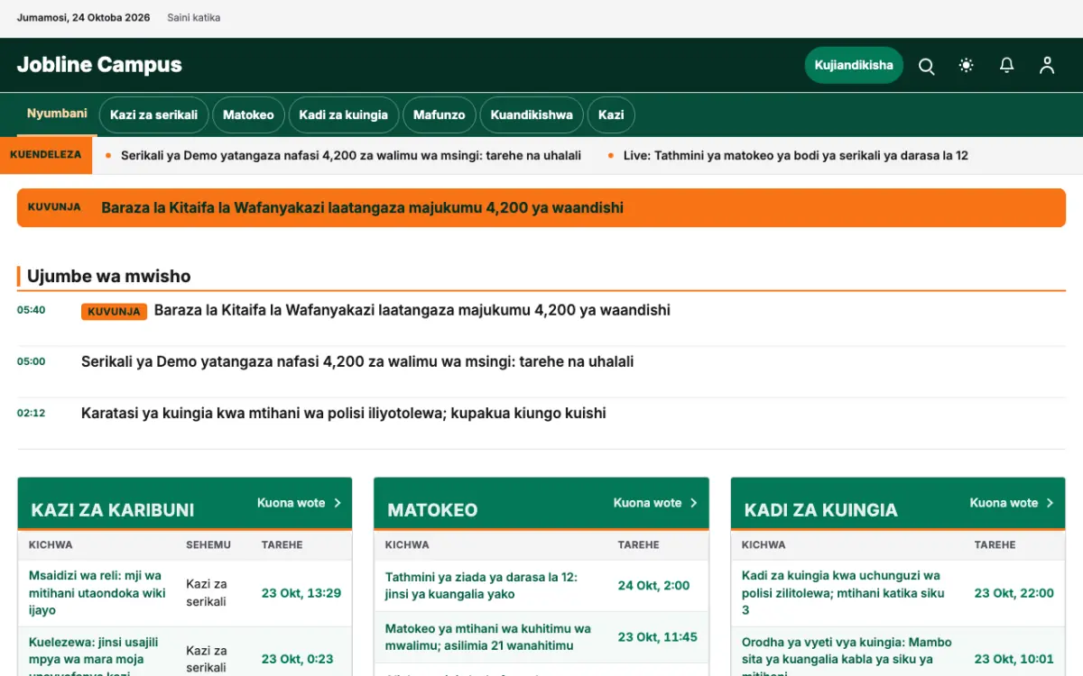
Task: Open Matokeo ya mtihani wa kuhitimu wa mwalimu
Action: pos(488,636)
